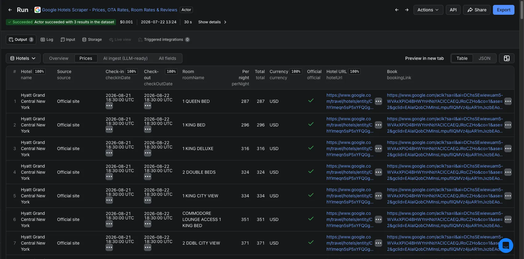524x259 pixels.
Task: Click the '1 QUEEN BED' room cell
Action: pyautogui.click(x=196, y=101)
